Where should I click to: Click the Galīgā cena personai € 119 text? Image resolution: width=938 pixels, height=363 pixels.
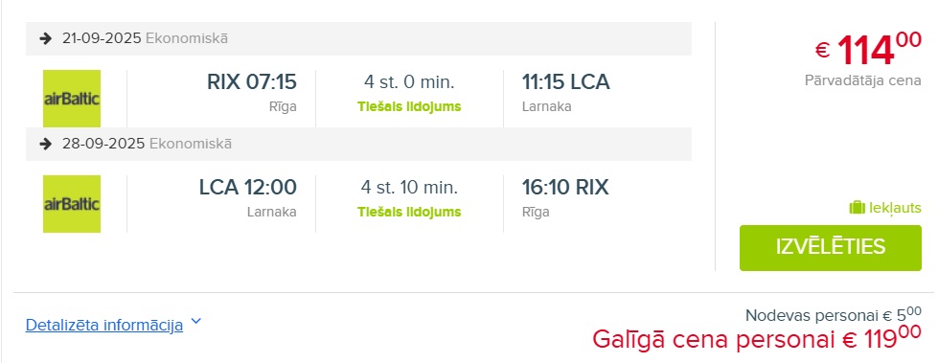[757, 338]
